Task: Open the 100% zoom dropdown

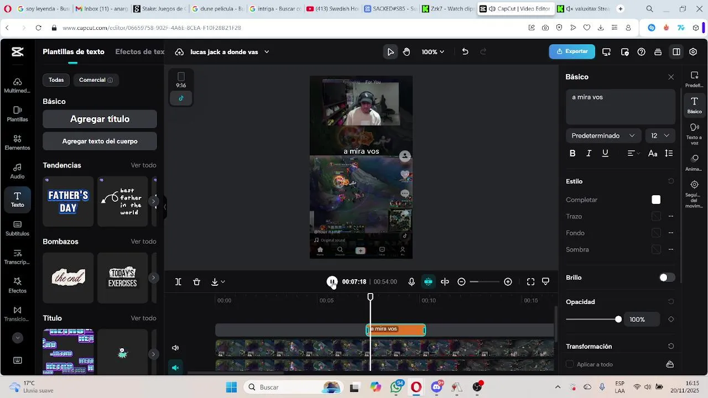Action: click(433, 51)
